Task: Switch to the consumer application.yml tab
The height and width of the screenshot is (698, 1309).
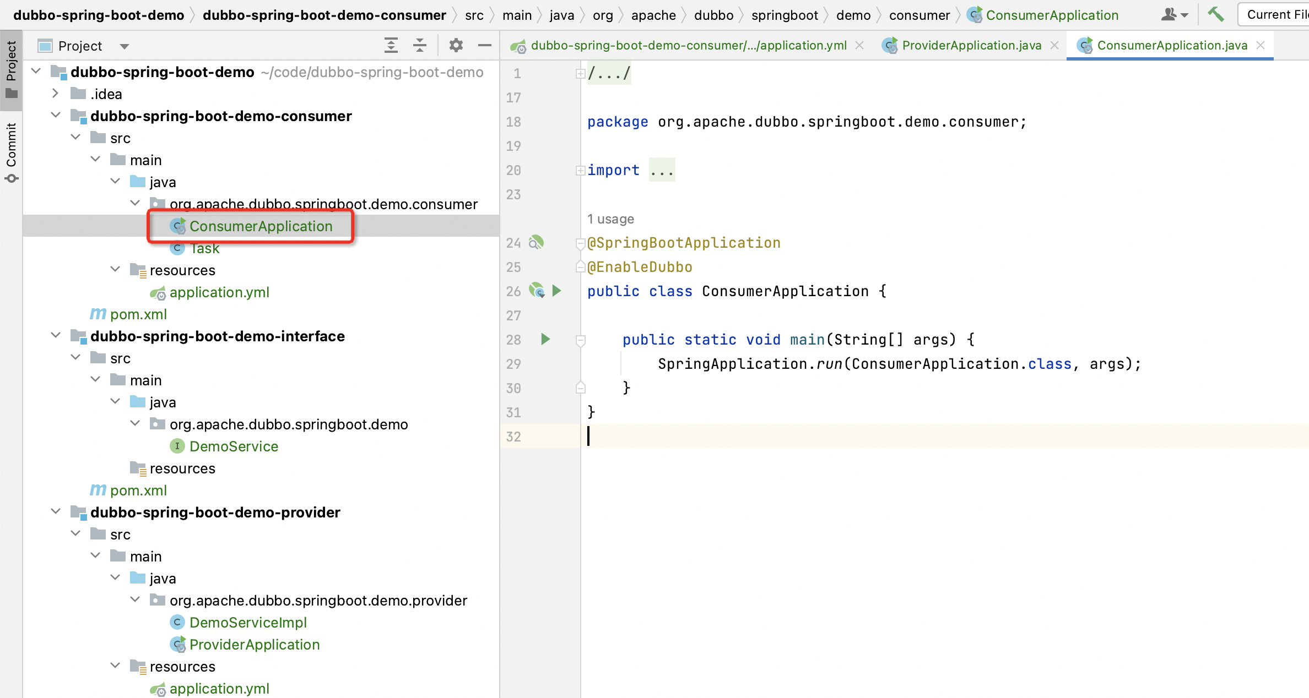Action: coord(688,46)
